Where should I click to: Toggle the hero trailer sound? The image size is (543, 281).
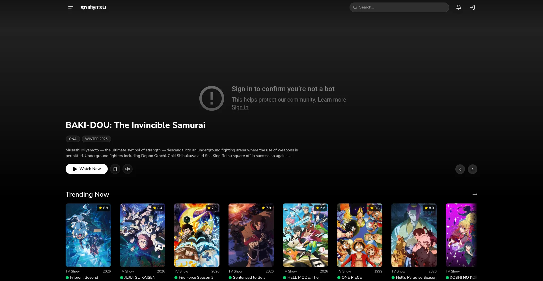coord(128,169)
